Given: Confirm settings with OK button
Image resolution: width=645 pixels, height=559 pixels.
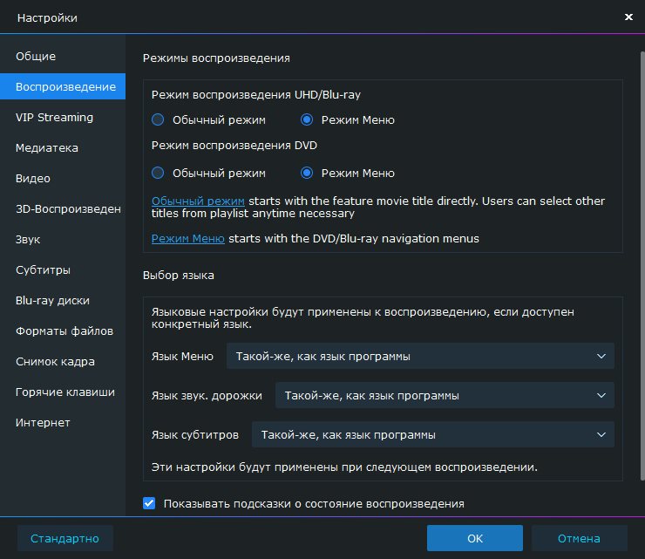Looking at the screenshot, I should point(475,538).
